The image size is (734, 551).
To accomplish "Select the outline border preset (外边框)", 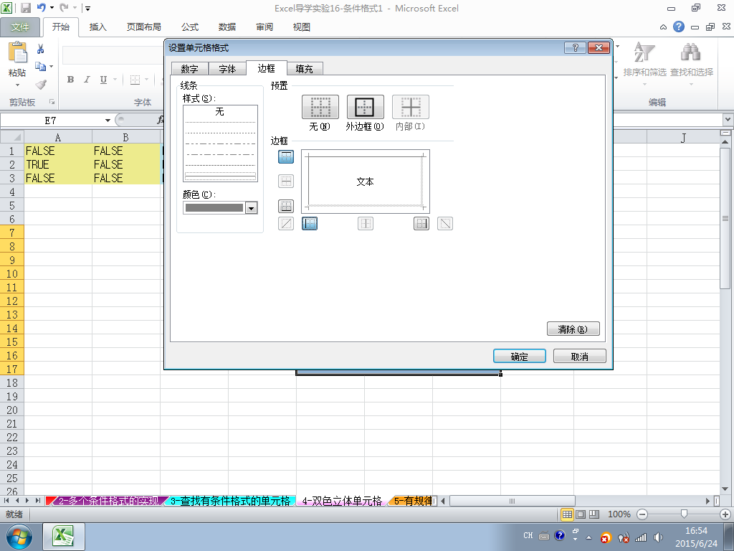I will pyautogui.click(x=365, y=107).
